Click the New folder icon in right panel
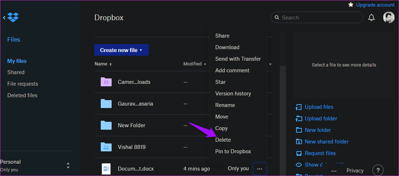The image size is (399, 176). click(299, 130)
